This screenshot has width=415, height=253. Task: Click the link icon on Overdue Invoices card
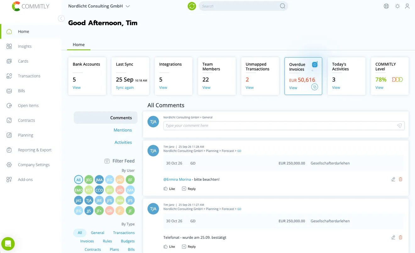[314, 87]
